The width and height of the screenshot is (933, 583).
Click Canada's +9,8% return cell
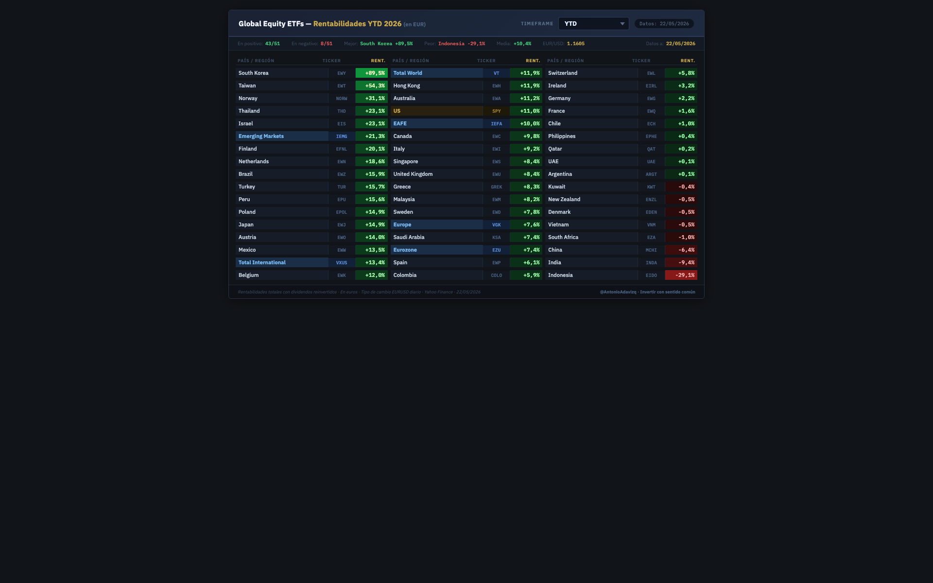[526, 136]
